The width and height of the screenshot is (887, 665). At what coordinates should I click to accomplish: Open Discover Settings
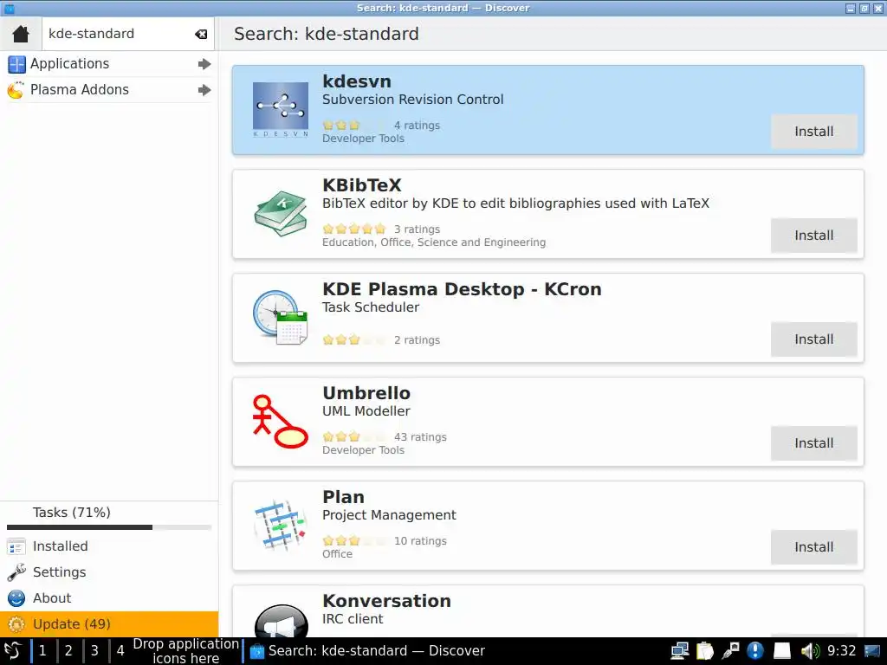(109, 572)
